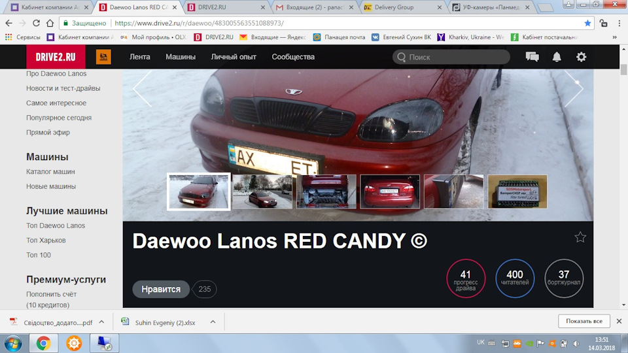The width and height of the screenshot is (628, 353).
Task: Close the downloads bar
Action: point(619,321)
